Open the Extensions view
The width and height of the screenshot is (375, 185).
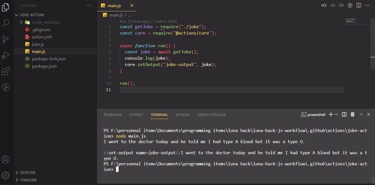coord(5,71)
